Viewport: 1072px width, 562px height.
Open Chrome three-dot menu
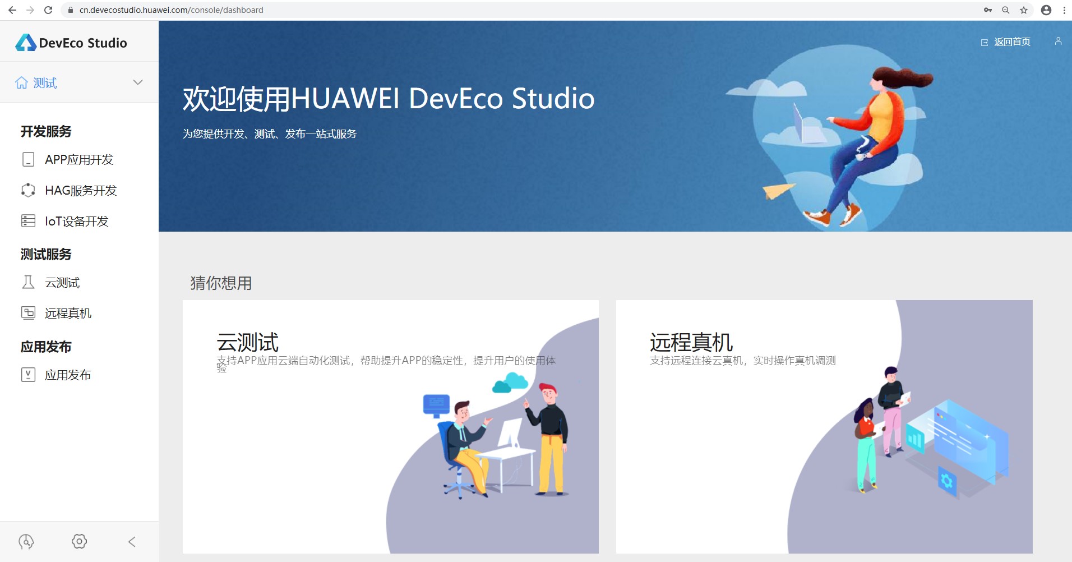point(1064,10)
